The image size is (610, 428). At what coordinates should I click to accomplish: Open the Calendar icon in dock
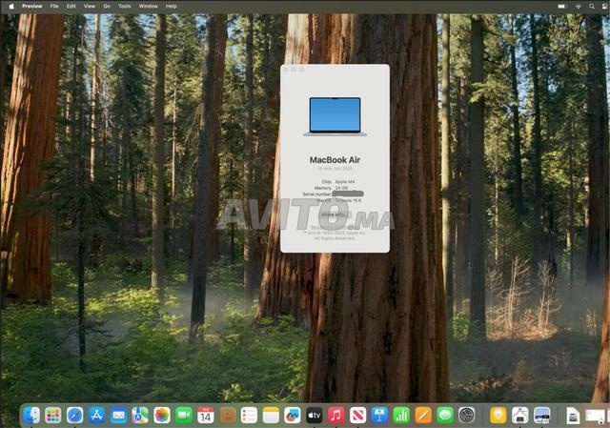tap(205, 415)
